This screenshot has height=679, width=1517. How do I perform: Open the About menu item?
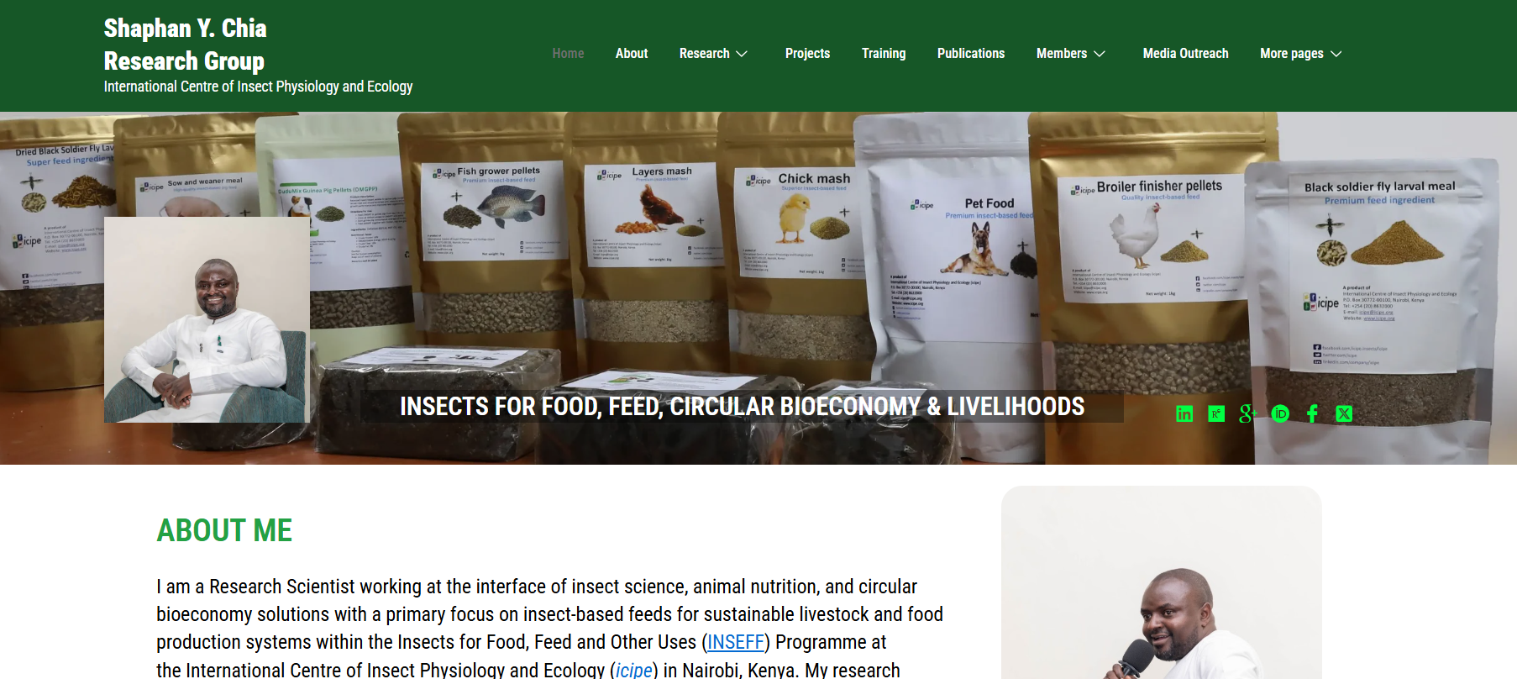632,54
